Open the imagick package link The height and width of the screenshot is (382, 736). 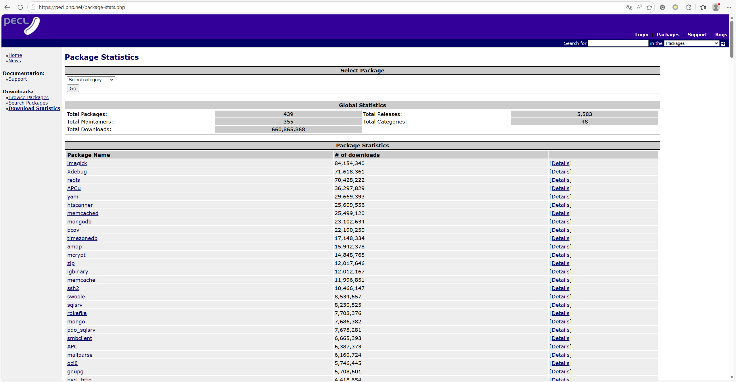(77, 163)
